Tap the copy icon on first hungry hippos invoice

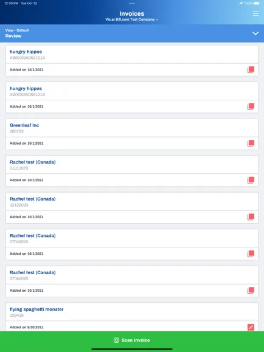pyautogui.click(x=251, y=69)
